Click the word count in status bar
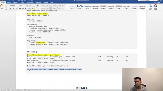The image size is (163, 91). (17, 90)
